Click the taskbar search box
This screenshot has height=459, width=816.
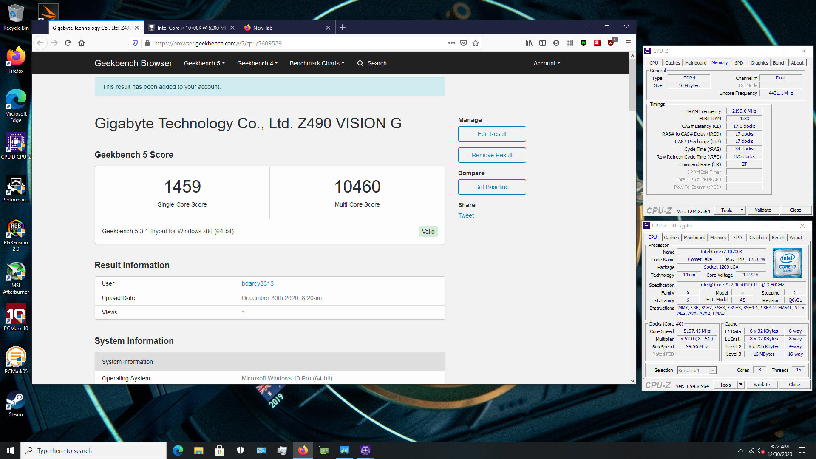pos(93,450)
